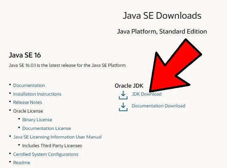Open the Documentation Download link
The height and width of the screenshot is (168, 227).
[x=158, y=106]
